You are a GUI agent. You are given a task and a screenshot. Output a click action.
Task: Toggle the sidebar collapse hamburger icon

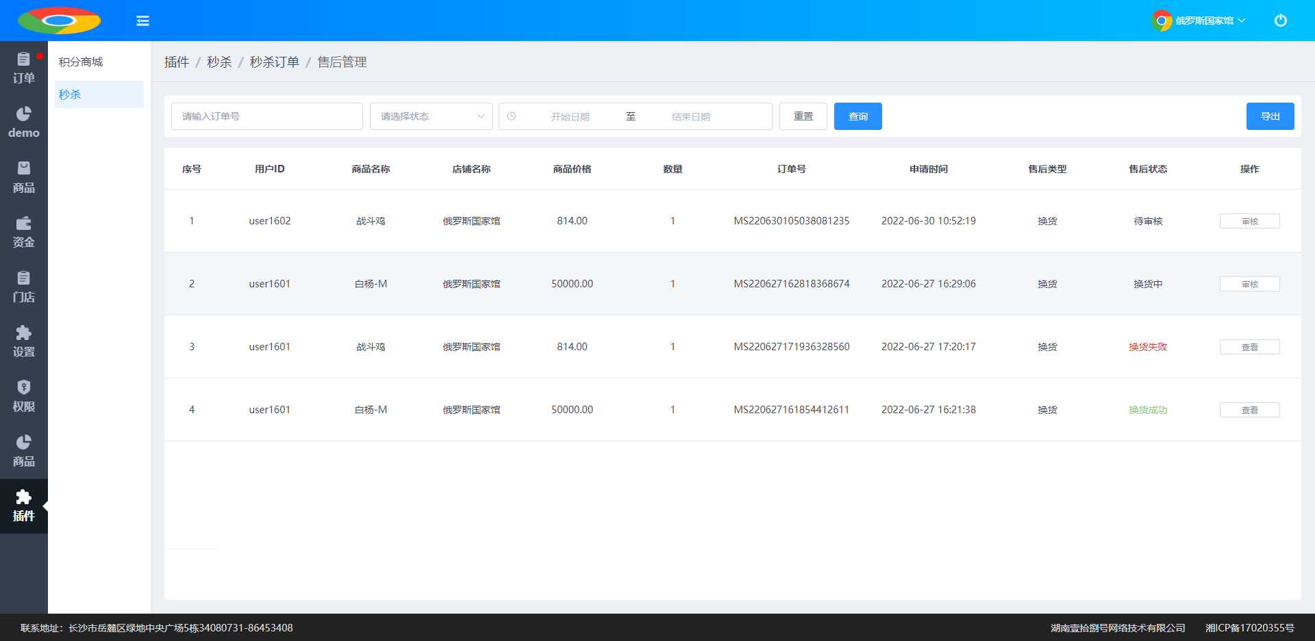[142, 21]
